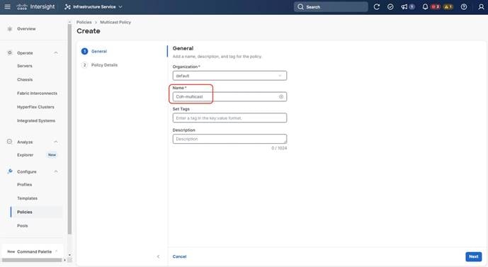Click the Policies breadcrumb link

84,22
